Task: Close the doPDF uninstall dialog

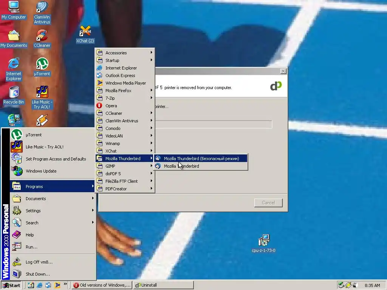Action: tap(283, 71)
